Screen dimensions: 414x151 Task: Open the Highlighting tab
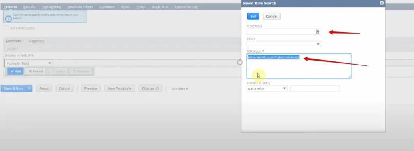click(51, 7)
